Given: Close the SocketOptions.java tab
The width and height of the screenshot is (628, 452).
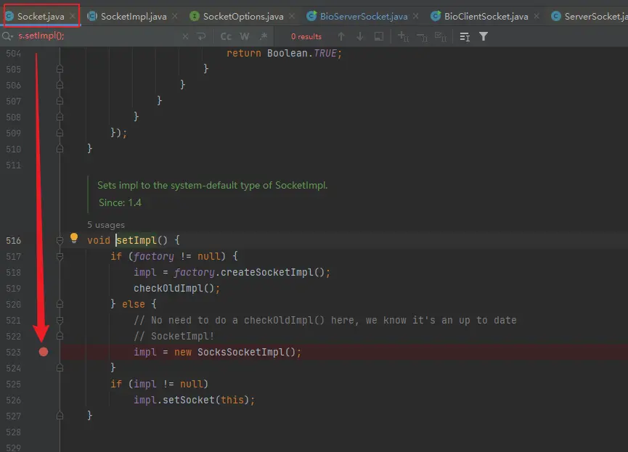Looking at the screenshot, I should point(292,16).
